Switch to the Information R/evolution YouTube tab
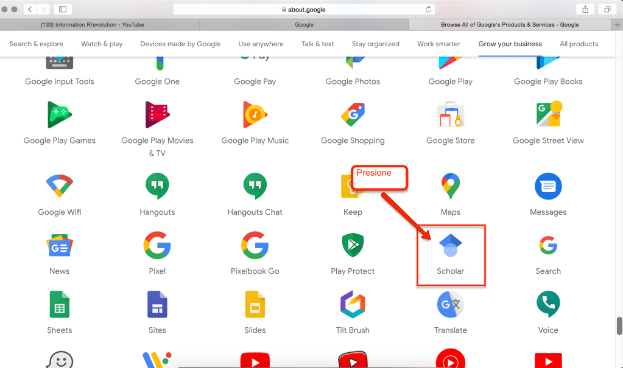Image resolution: width=623 pixels, height=368 pixels. (x=100, y=24)
